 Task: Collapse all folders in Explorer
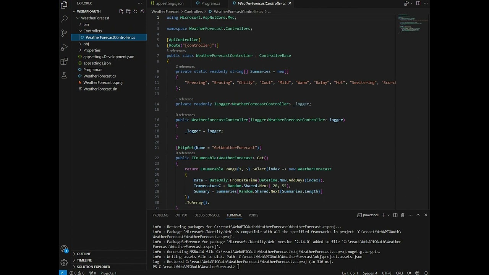[x=142, y=11]
